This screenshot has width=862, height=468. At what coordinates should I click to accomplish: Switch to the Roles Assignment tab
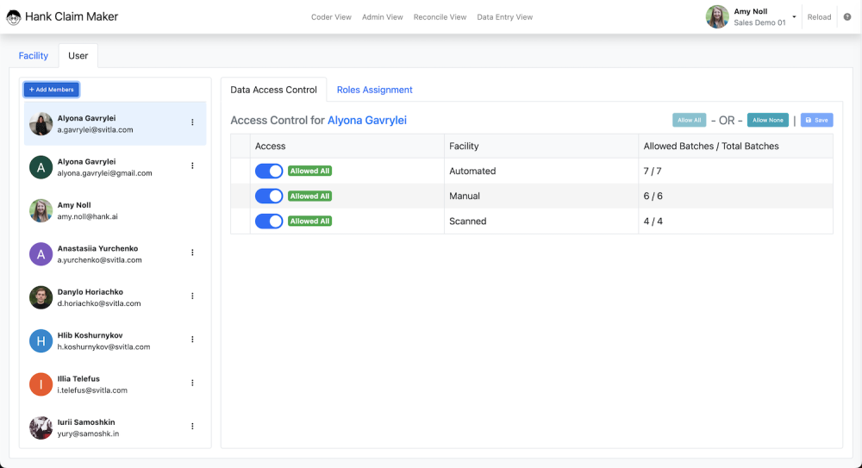pos(374,90)
